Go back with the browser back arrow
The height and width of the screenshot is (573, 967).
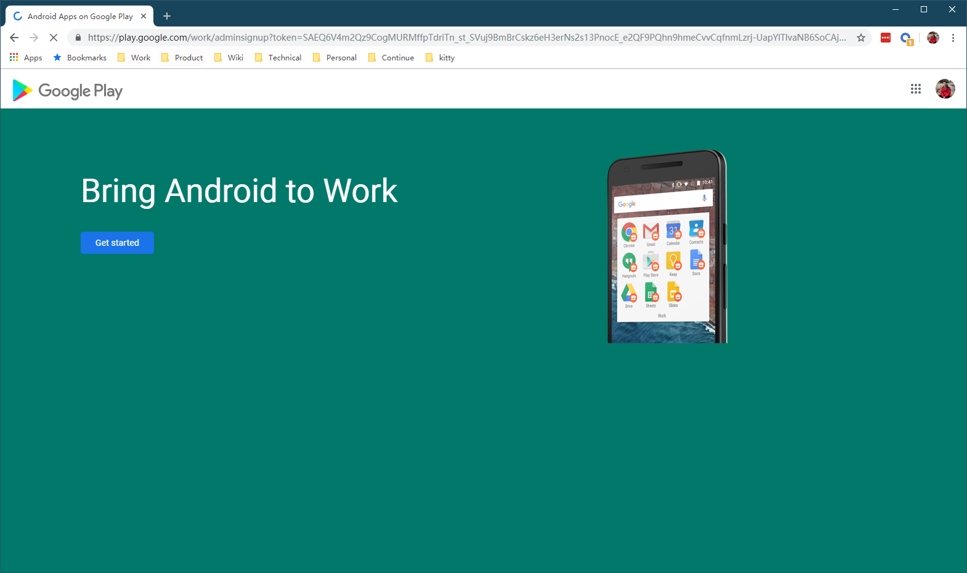pos(14,38)
